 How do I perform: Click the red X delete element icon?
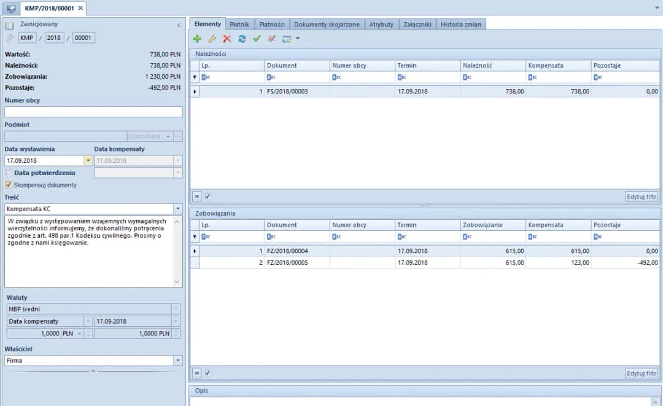coord(227,39)
